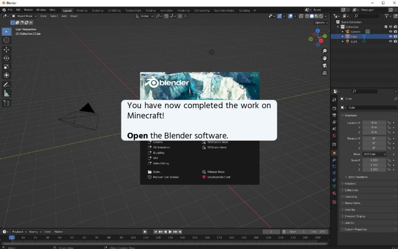The height and width of the screenshot is (249, 398).
Task: Hide Light in viewport with eye icon
Action: (390, 41)
